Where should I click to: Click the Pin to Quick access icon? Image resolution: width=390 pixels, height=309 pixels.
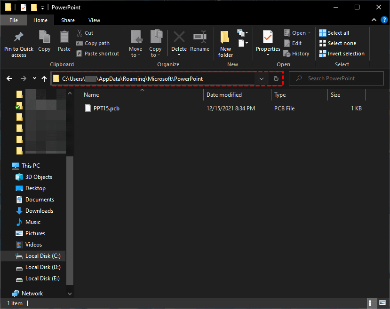click(x=19, y=38)
